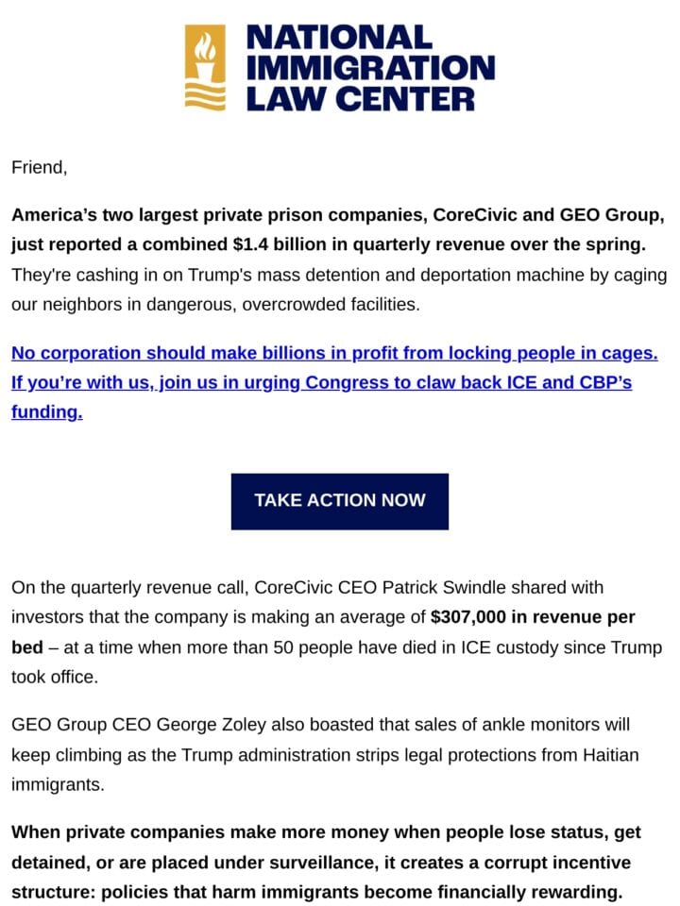The width and height of the screenshot is (680, 906).
Task: Click the gold torch logo icon
Action: click(205, 68)
